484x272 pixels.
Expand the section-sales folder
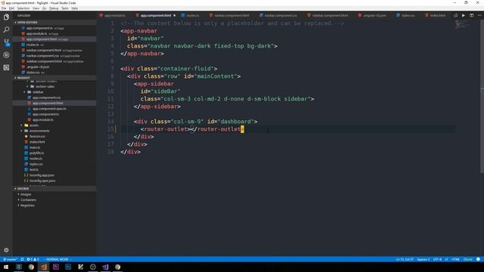(45, 87)
